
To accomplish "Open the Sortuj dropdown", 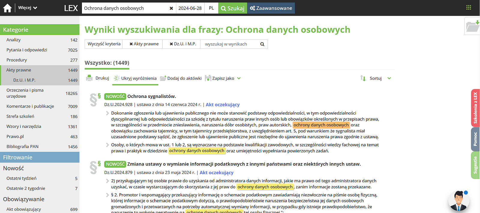I will (x=389, y=78).
